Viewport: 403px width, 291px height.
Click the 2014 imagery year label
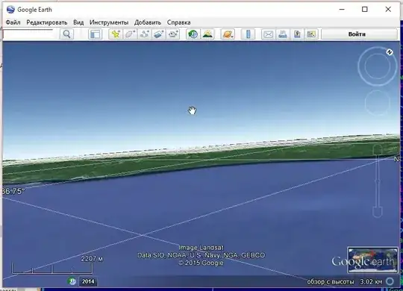point(88,281)
